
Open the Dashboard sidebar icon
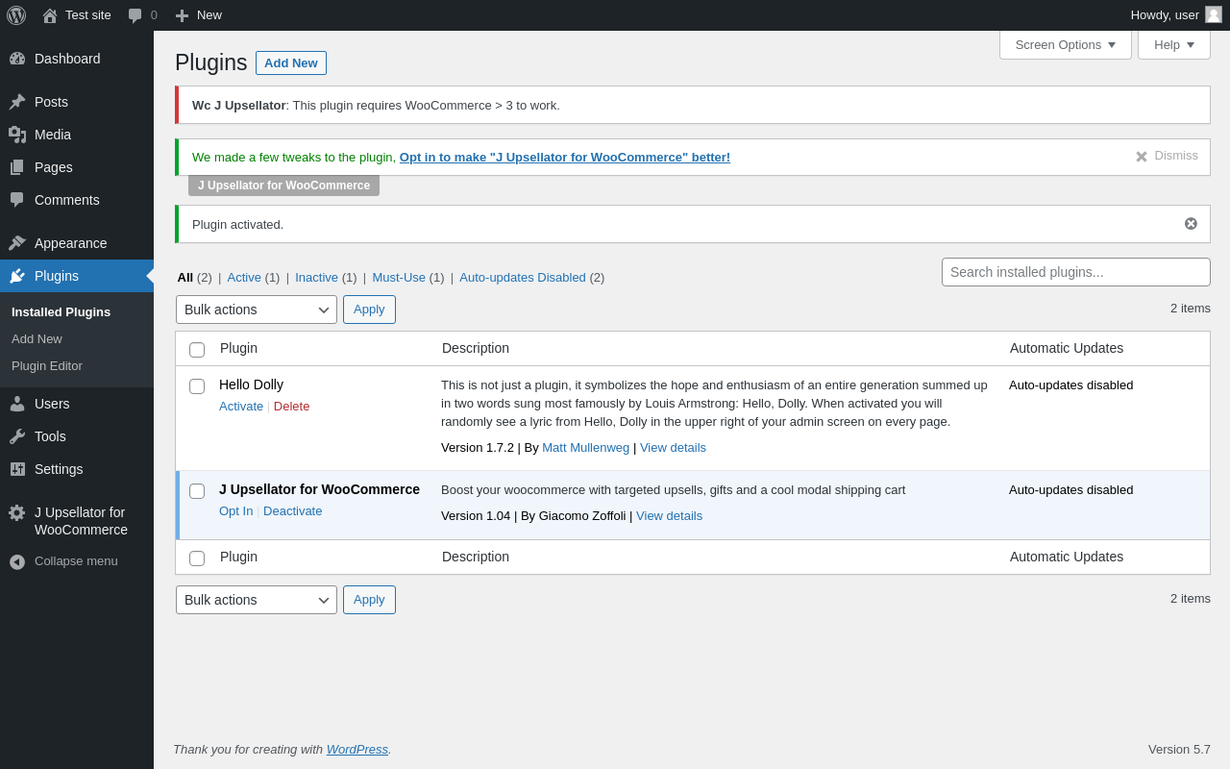17,59
